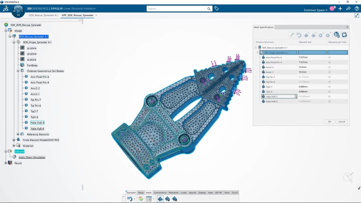Expand the Materials node
Image resolution: width=361 pixels, height=203 pixels.
14,146
